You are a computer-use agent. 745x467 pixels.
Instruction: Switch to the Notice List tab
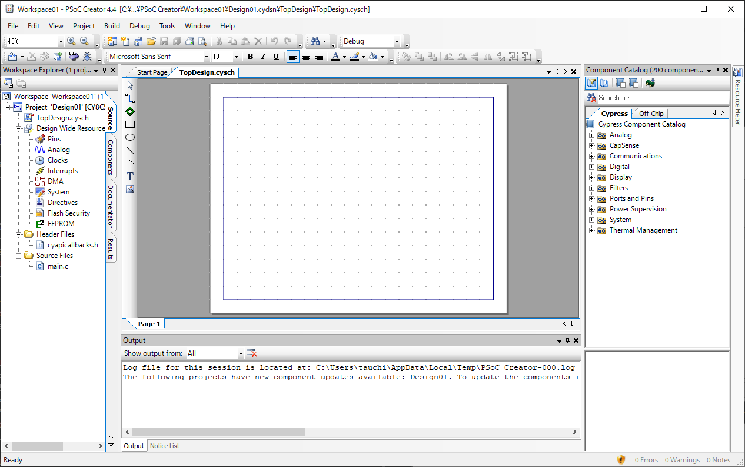[x=165, y=446]
